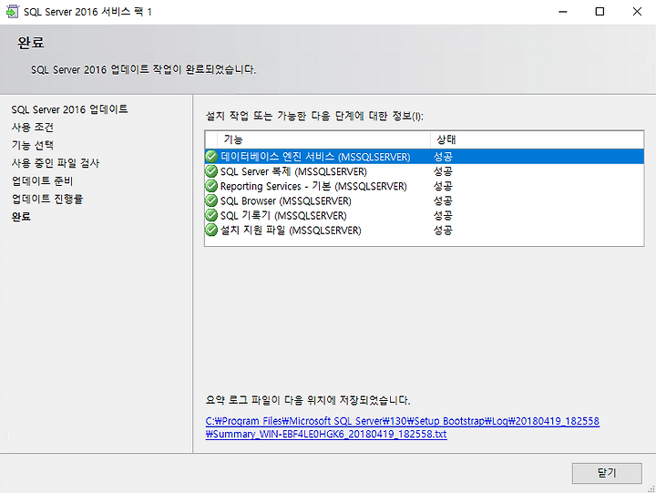Close the window with the X button
Viewport: 656px width, 493px height.
pos(637,12)
